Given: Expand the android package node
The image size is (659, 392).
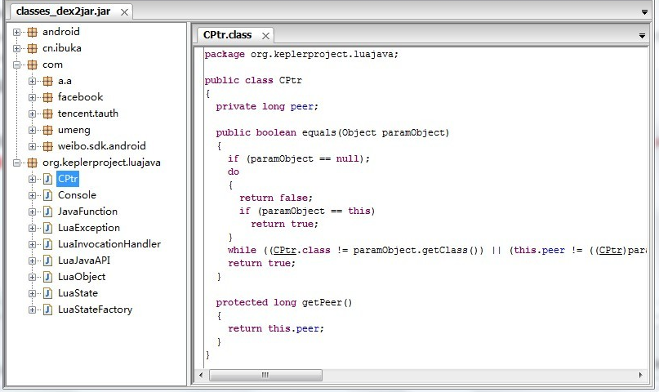Looking at the screenshot, I should (x=17, y=32).
